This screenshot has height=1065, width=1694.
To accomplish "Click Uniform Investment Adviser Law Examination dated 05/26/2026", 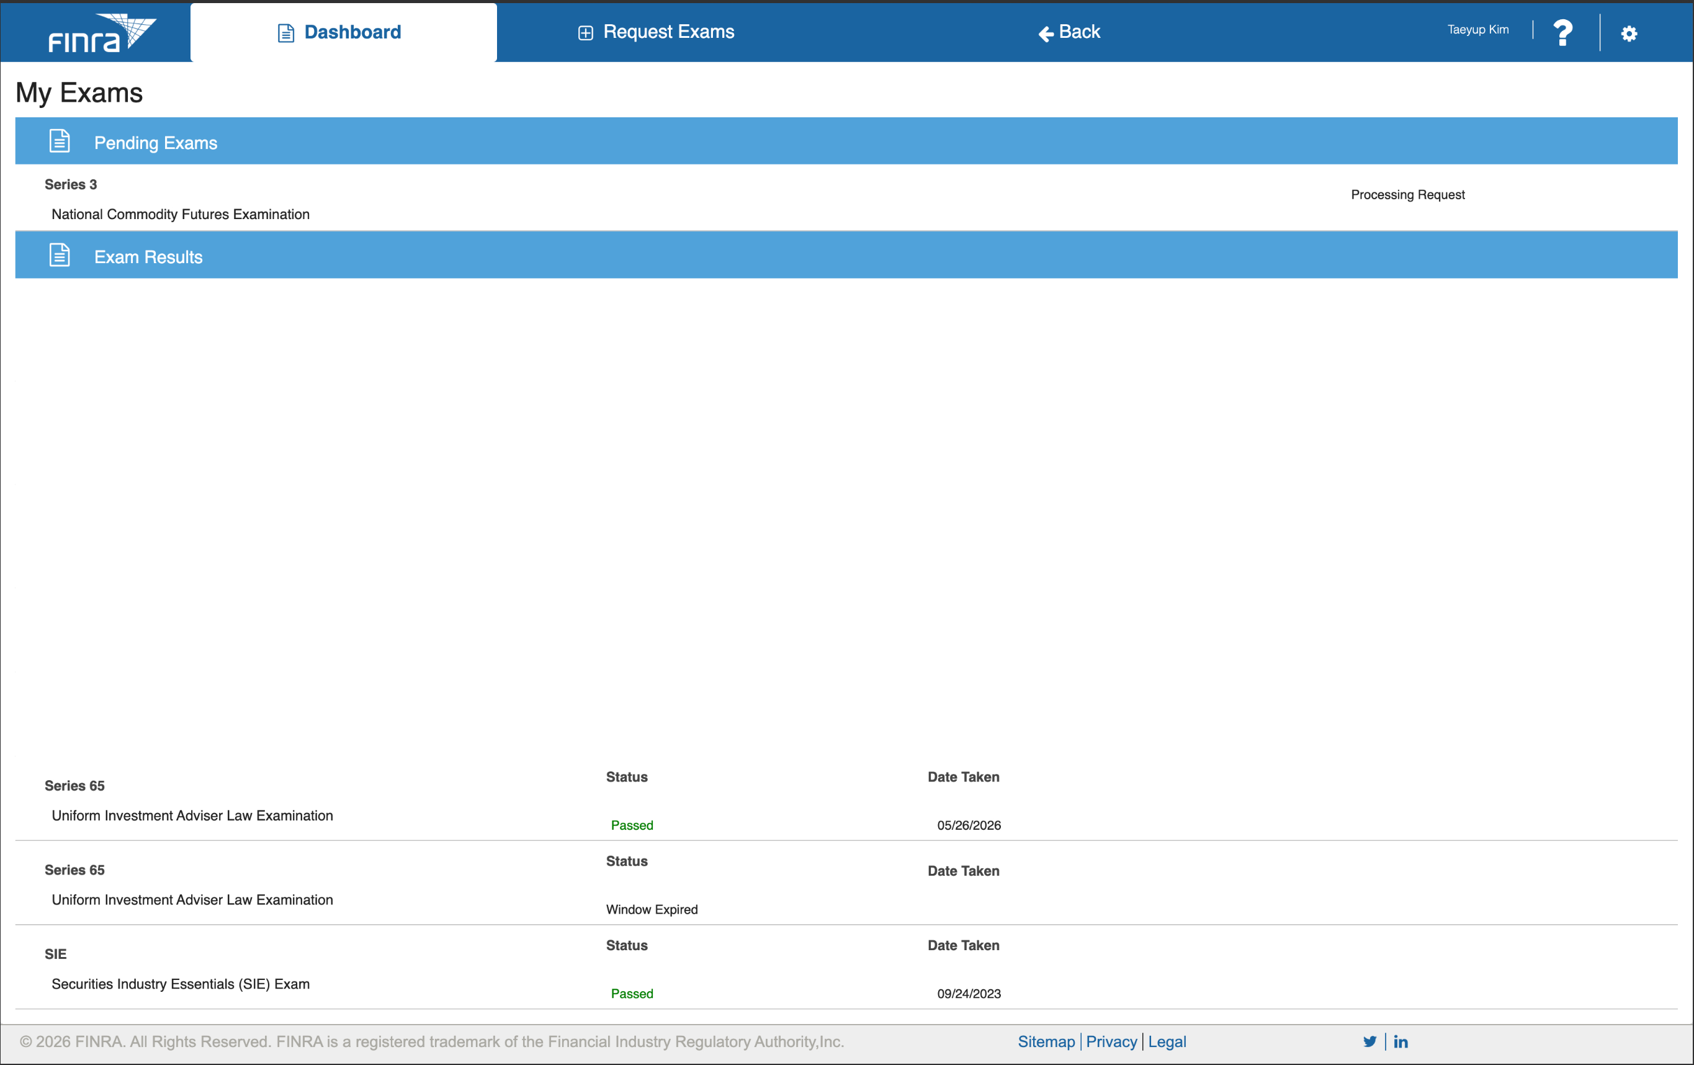I will tap(193, 816).
